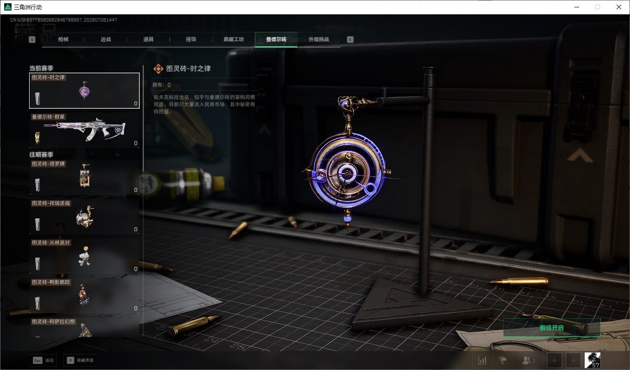Open the flag icon in bottom bar
Image resolution: width=630 pixels, height=370 pixels.
click(503, 360)
